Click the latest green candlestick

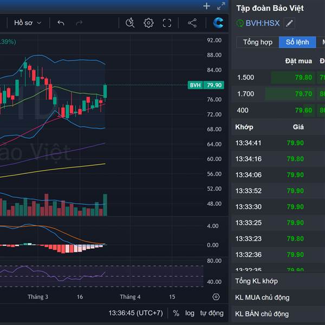(x=105, y=91)
